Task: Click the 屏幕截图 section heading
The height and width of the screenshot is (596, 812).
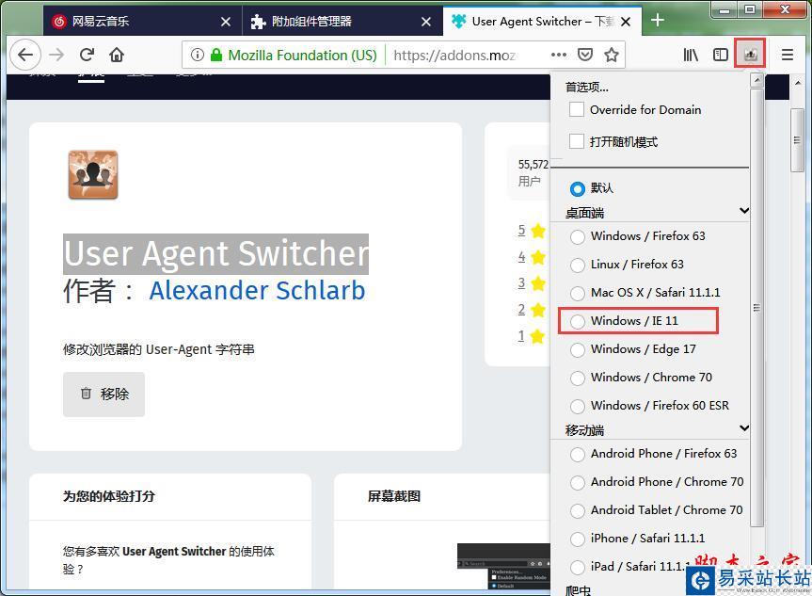Action: coord(393,496)
